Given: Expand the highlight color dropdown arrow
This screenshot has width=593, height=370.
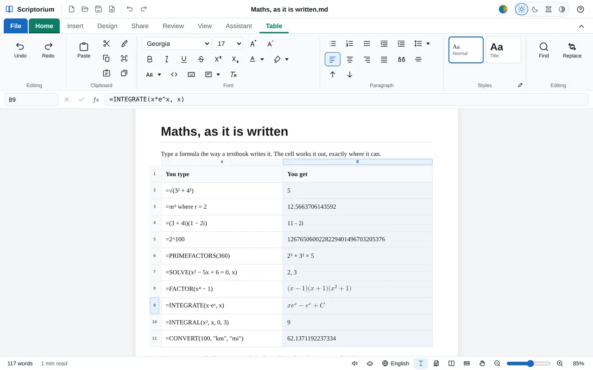Looking at the screenshot, I should click(287, 59).
